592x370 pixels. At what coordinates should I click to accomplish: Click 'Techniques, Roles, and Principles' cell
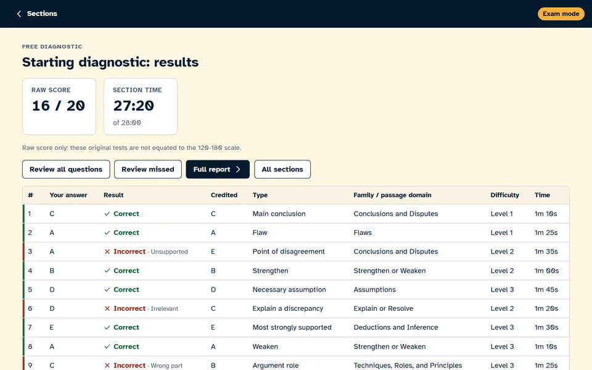408,366
